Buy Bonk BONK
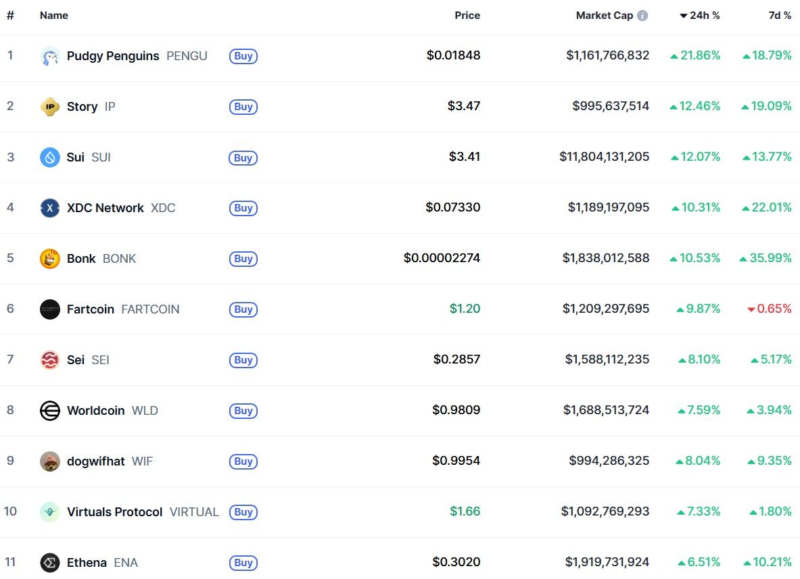800x579 pixels. pyautogui.click(x=243, y=258)
